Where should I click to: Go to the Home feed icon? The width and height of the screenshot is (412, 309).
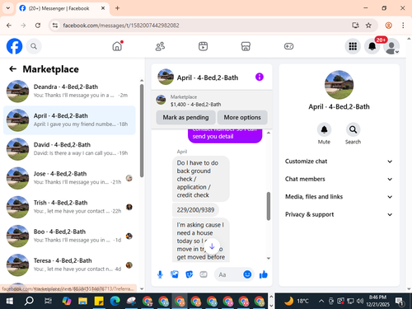click(117, 46)
